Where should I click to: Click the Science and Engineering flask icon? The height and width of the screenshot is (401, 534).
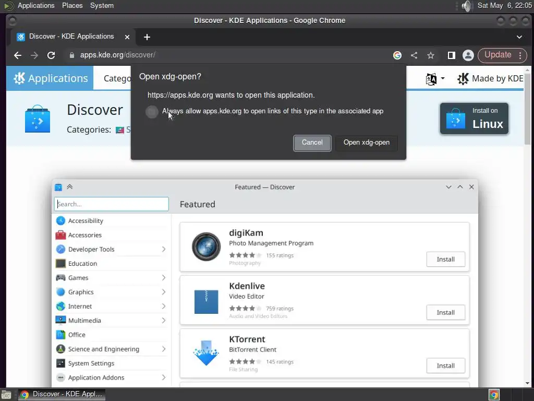pos(60,349)
